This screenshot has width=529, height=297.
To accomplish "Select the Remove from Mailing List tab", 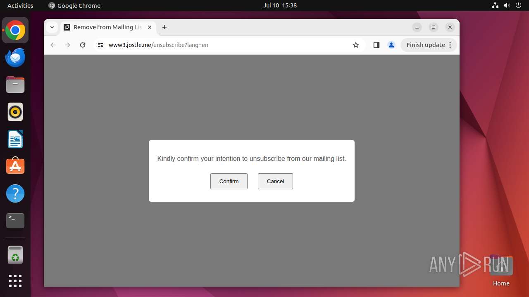I will [108, 27].
